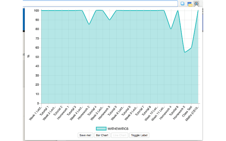
Task: Click the Homework 2 data point at 85
Action: (x=89, y=24)
